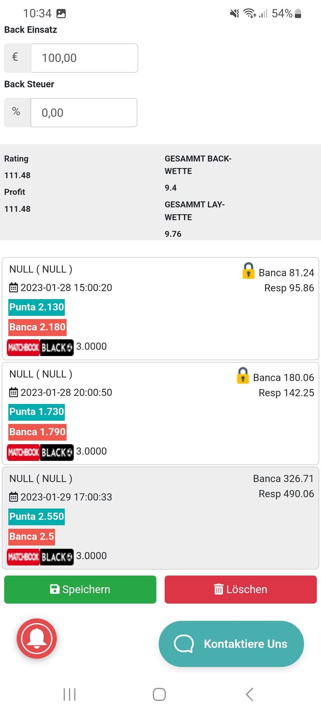Tap the red notification bell icon
Screen dimensions: 321x715
37,638
